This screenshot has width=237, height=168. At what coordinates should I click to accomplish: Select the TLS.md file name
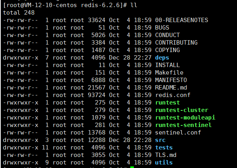point(166,155)
